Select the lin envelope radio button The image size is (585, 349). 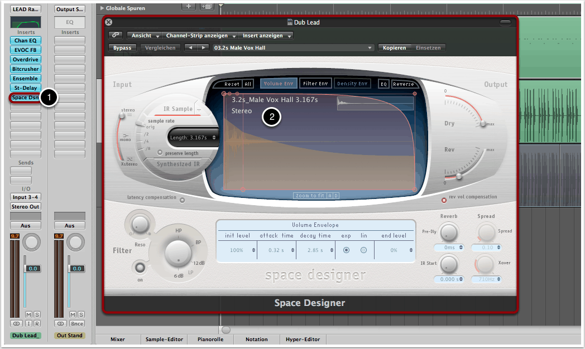(364, 250)
